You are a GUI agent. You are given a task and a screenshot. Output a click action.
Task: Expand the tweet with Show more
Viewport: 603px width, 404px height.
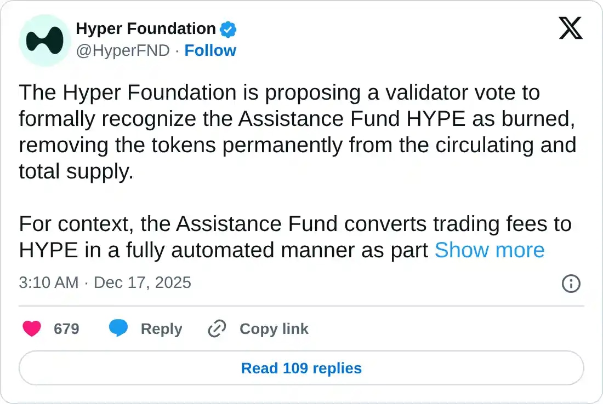click(x=490, y=250)
